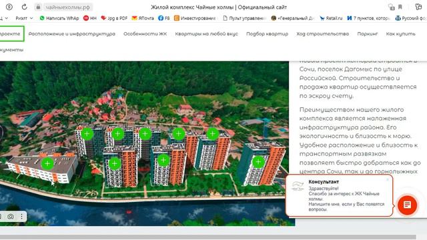Screen dimensions: 427x240
Task: Click the padlock site security icon
Action: click(x=39, y=7)
